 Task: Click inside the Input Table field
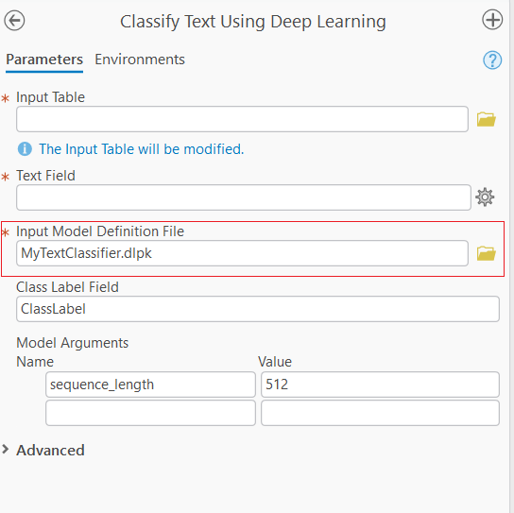coord(242,119)
